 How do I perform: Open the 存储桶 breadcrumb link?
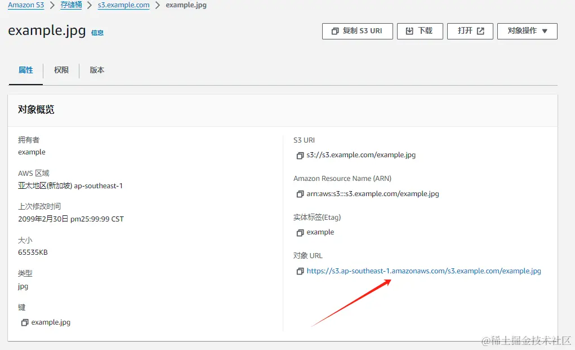coord(71,5)
